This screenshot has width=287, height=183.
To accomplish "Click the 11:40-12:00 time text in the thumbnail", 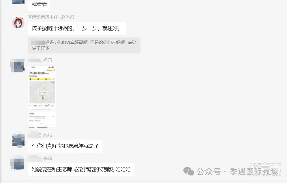I will 37,73.
